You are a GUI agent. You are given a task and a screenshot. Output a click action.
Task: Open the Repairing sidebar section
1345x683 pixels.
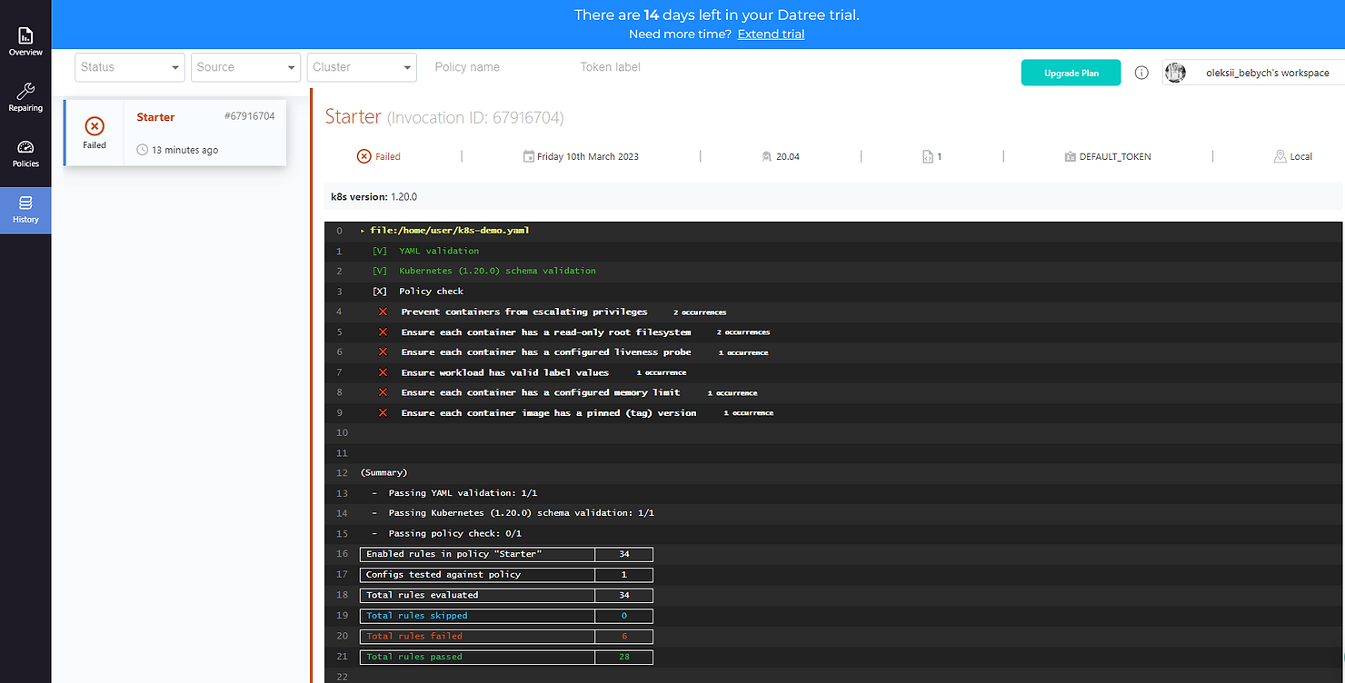point(25,97)
